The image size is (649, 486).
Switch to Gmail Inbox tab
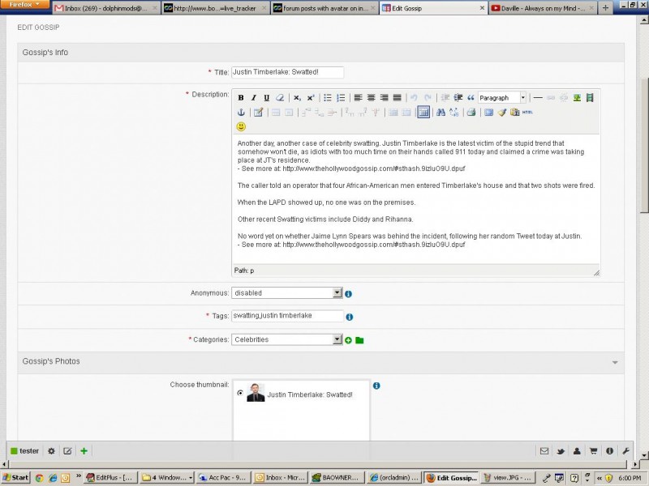tap(106, 8)
